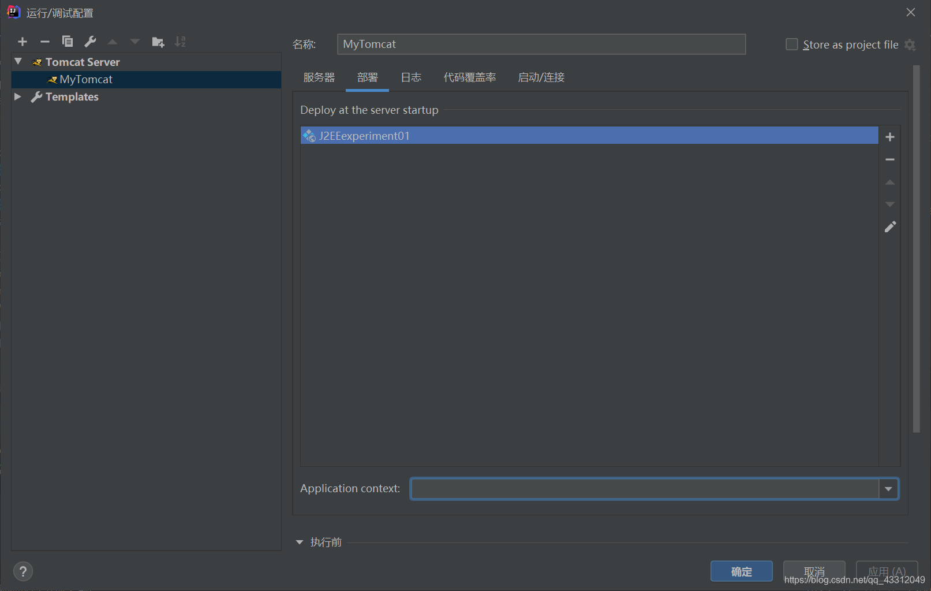Select the 部署 tab

pyautogui.click(x=367, y=77)
